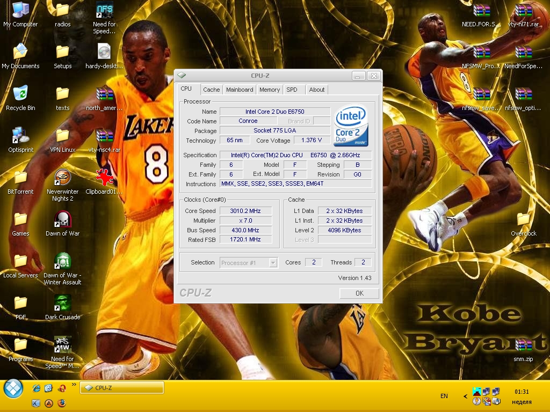Expand hidden tray icons arrow
Screen dimensions: 550x412
tap(466, 396)
